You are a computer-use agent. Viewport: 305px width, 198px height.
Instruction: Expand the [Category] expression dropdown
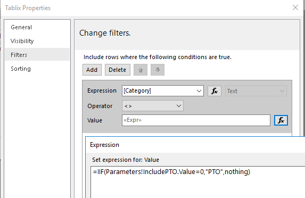[199, 91]
